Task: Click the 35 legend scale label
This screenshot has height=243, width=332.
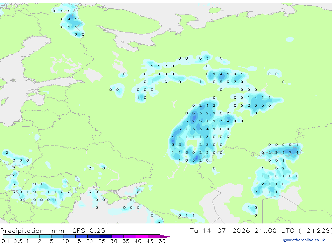Action: (x=126, y=241)
